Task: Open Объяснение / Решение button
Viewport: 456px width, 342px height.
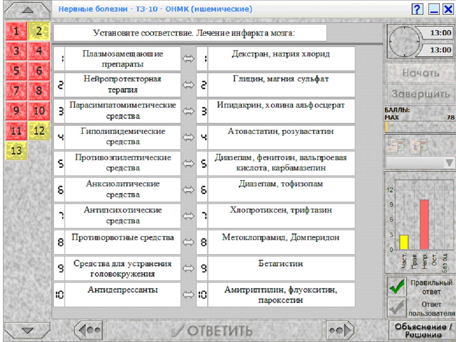Action: (x=422, y=330)
